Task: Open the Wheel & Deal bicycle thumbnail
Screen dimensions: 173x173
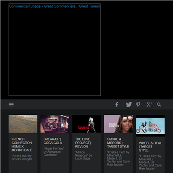Action: pos(150,125)
